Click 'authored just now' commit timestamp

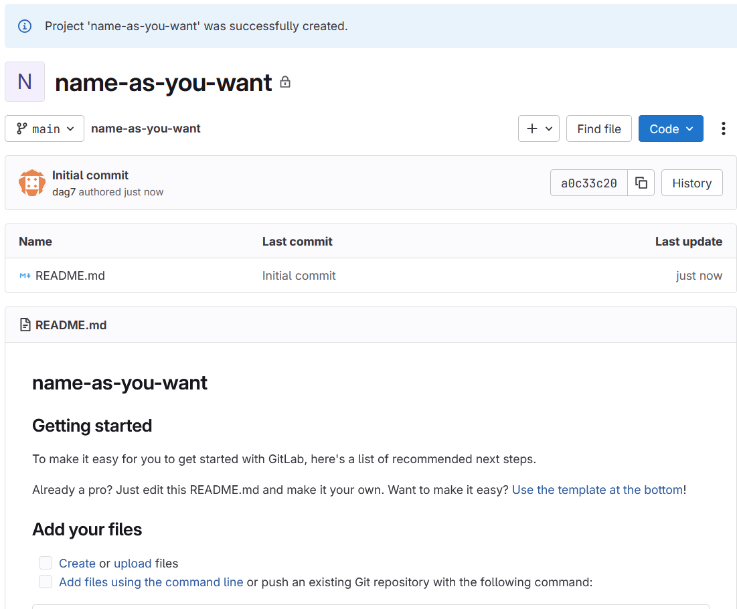tap(120, 192)
